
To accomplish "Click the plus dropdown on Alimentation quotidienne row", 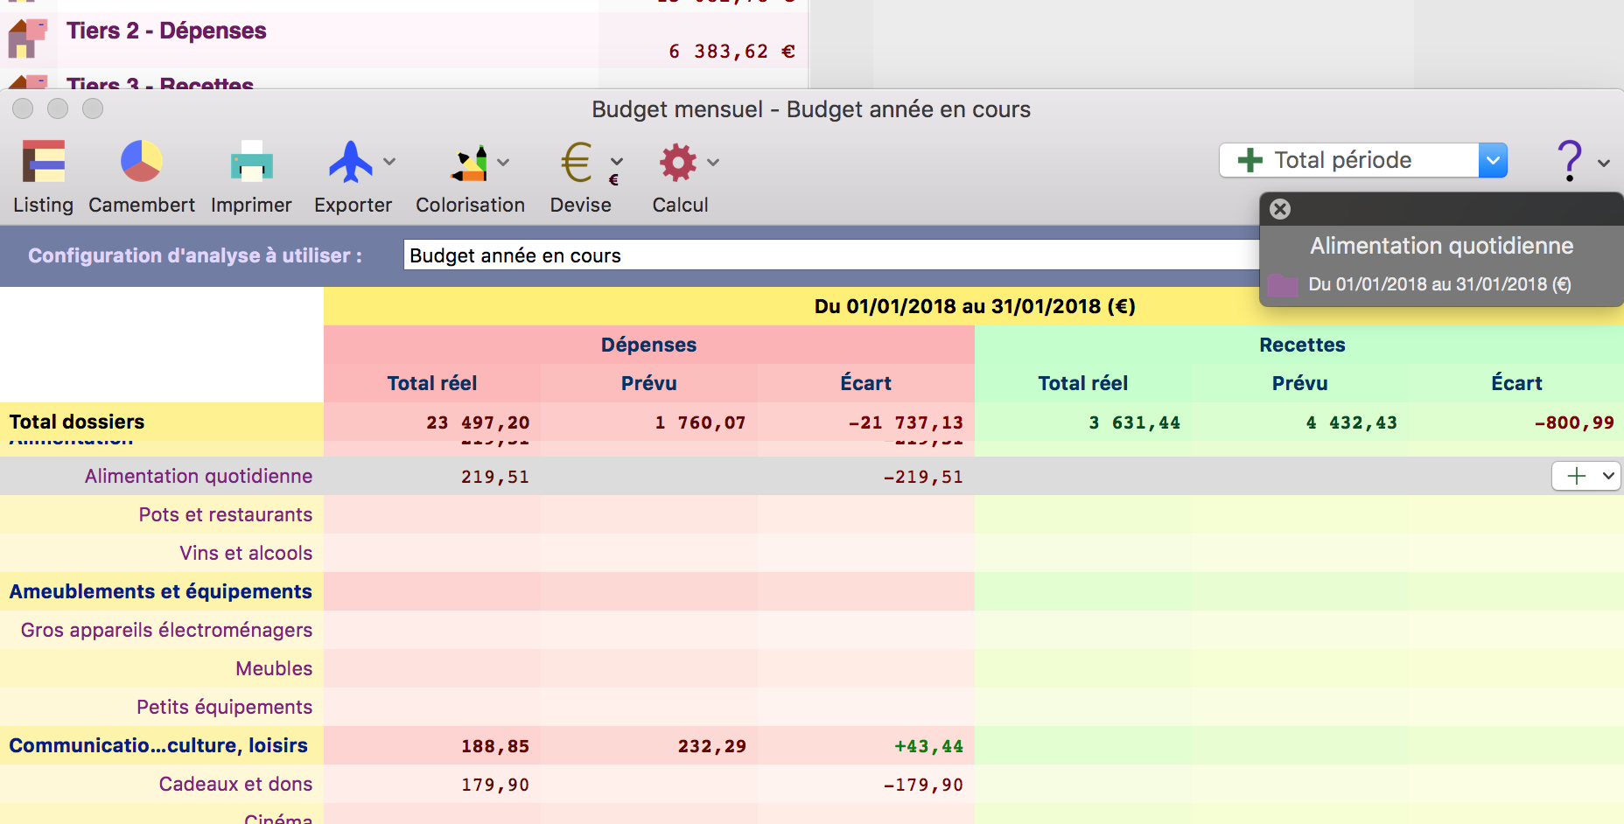I will point(1585,476).
